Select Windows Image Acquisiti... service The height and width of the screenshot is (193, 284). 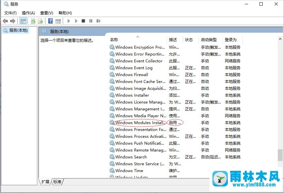(141, 88)
